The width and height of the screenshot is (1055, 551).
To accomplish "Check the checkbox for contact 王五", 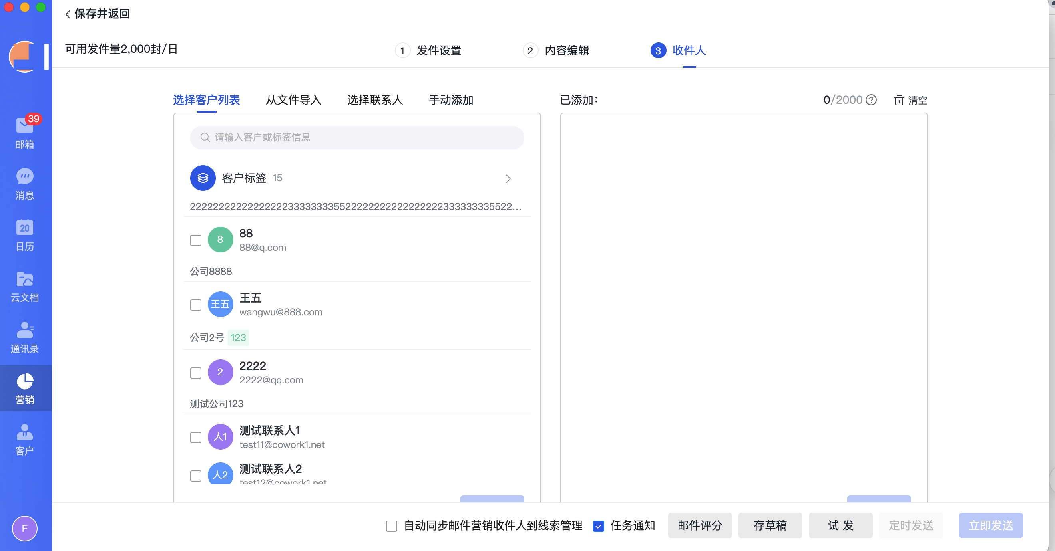I will (x=196, y=304).
